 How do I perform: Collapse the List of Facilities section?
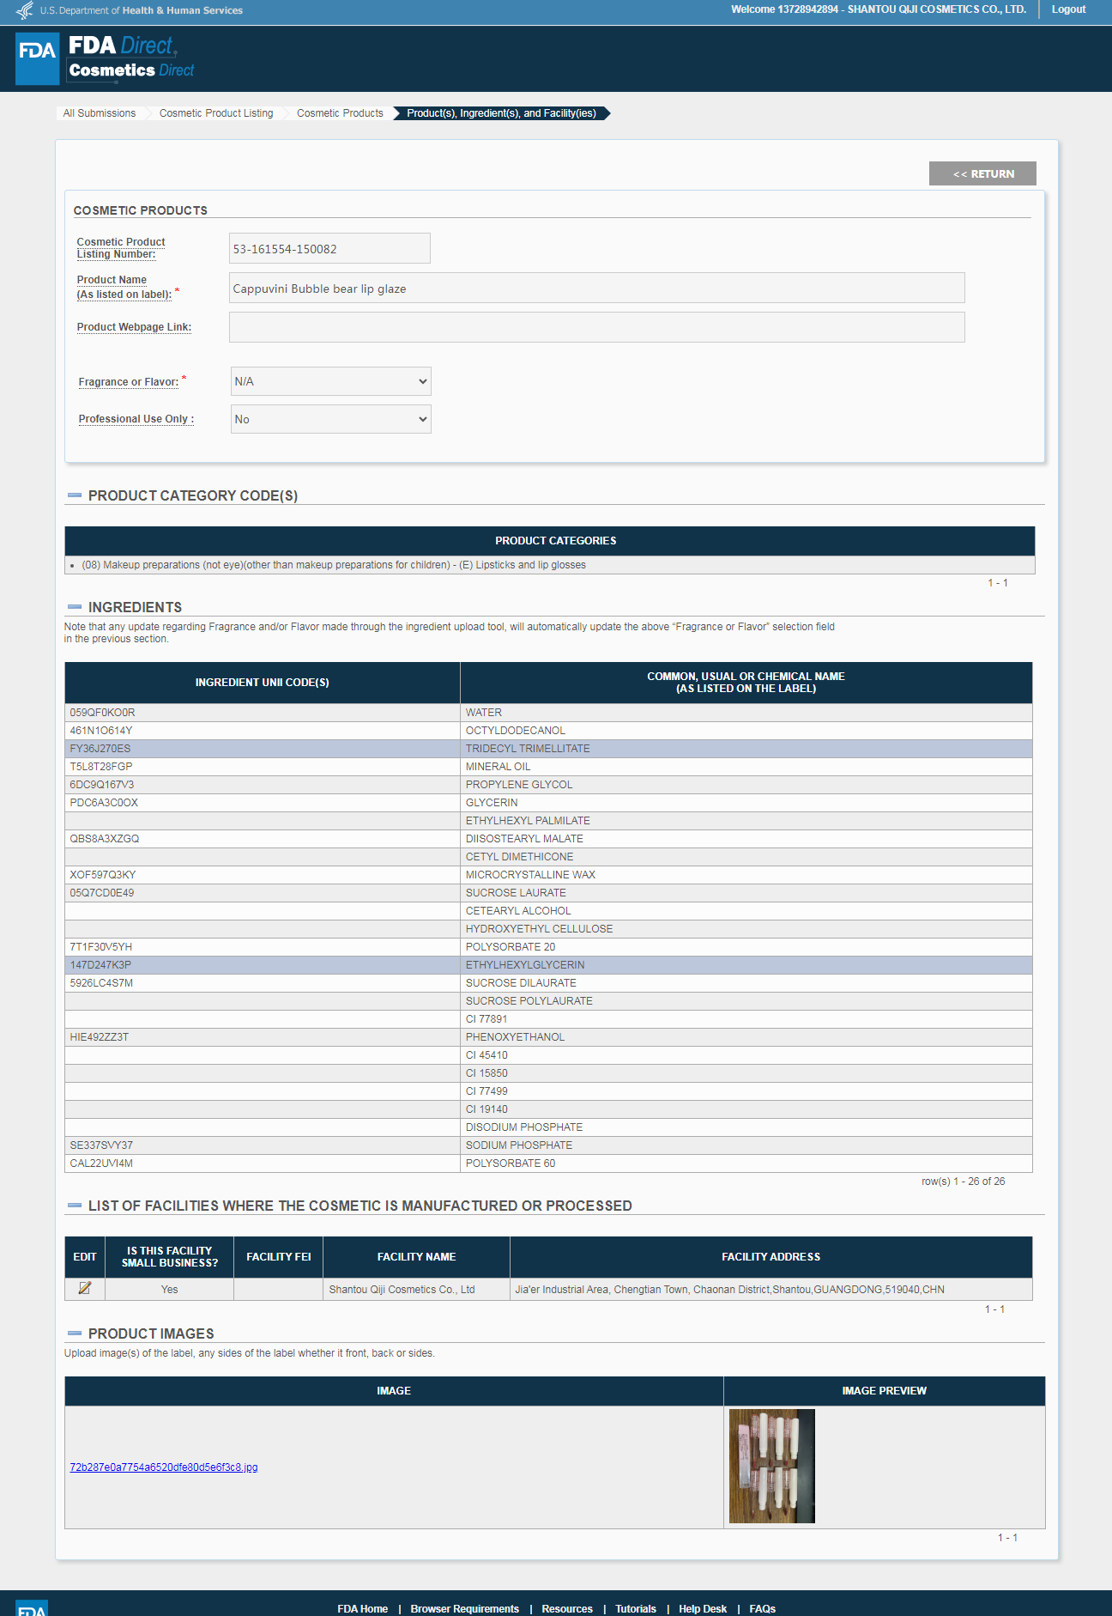coord(75,1206)
